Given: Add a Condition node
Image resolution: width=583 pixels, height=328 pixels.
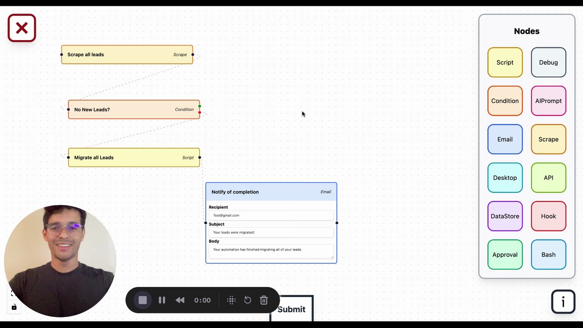Looking at the screenshot, I should click(505, 101).
